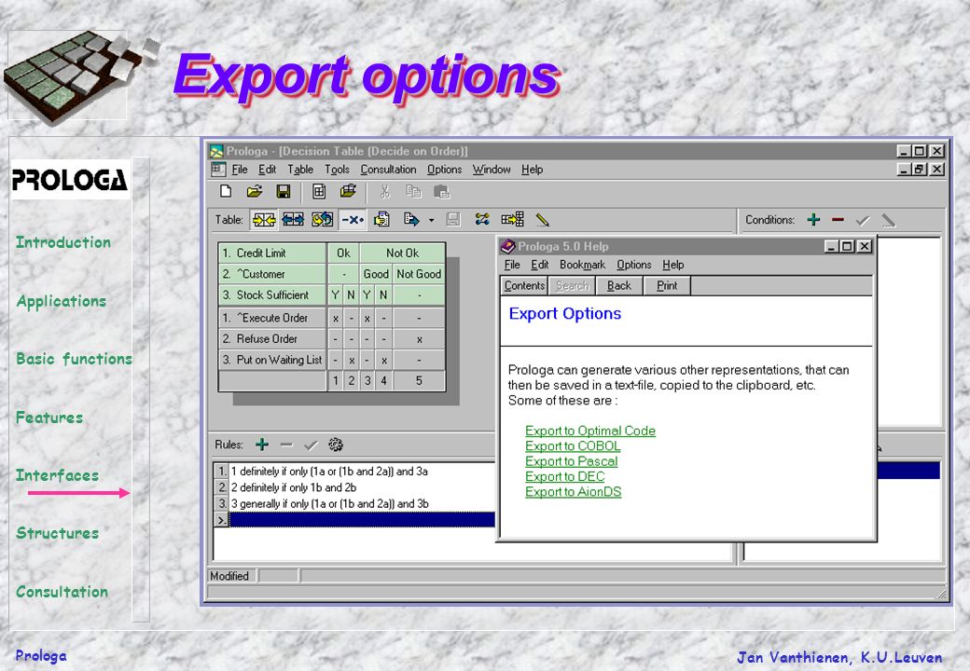Image resolution: width=970 pixels, height=671 pixels.
Task: Open the Bookmark menu in Help window
Action: 582,265
